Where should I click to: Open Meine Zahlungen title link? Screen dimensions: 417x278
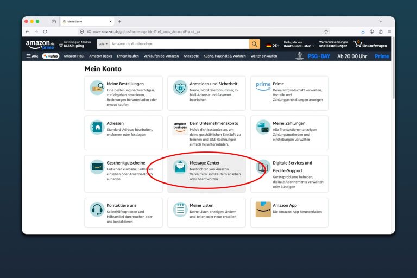coord(289,123)
